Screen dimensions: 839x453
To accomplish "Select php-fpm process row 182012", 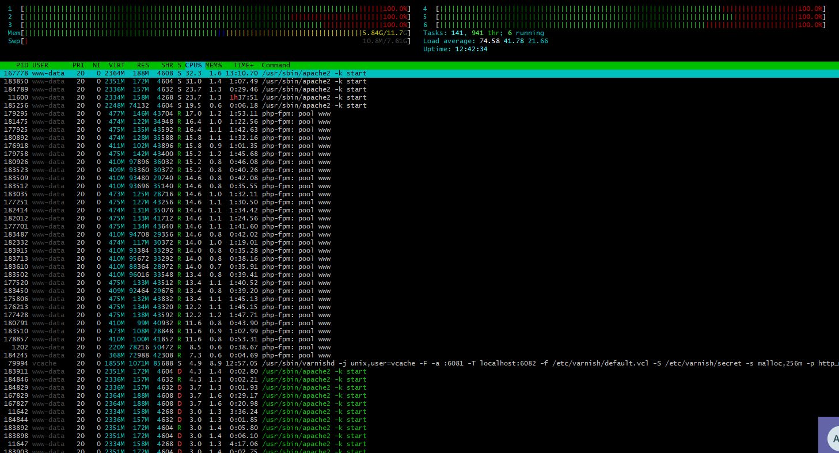I will pos(419,218).
